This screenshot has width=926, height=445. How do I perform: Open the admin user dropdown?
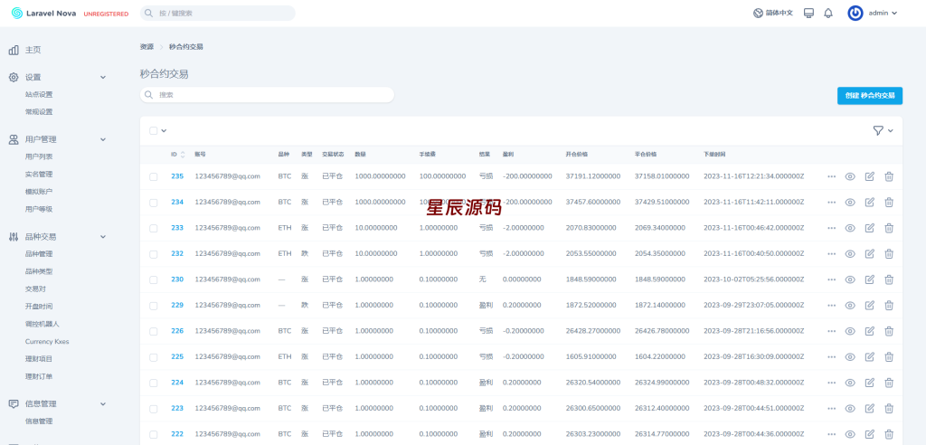(883, 13)
